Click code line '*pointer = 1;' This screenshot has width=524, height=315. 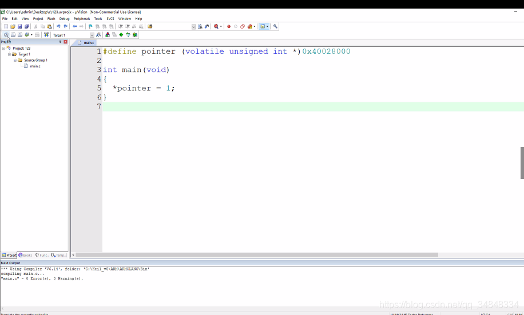(144, 88)
